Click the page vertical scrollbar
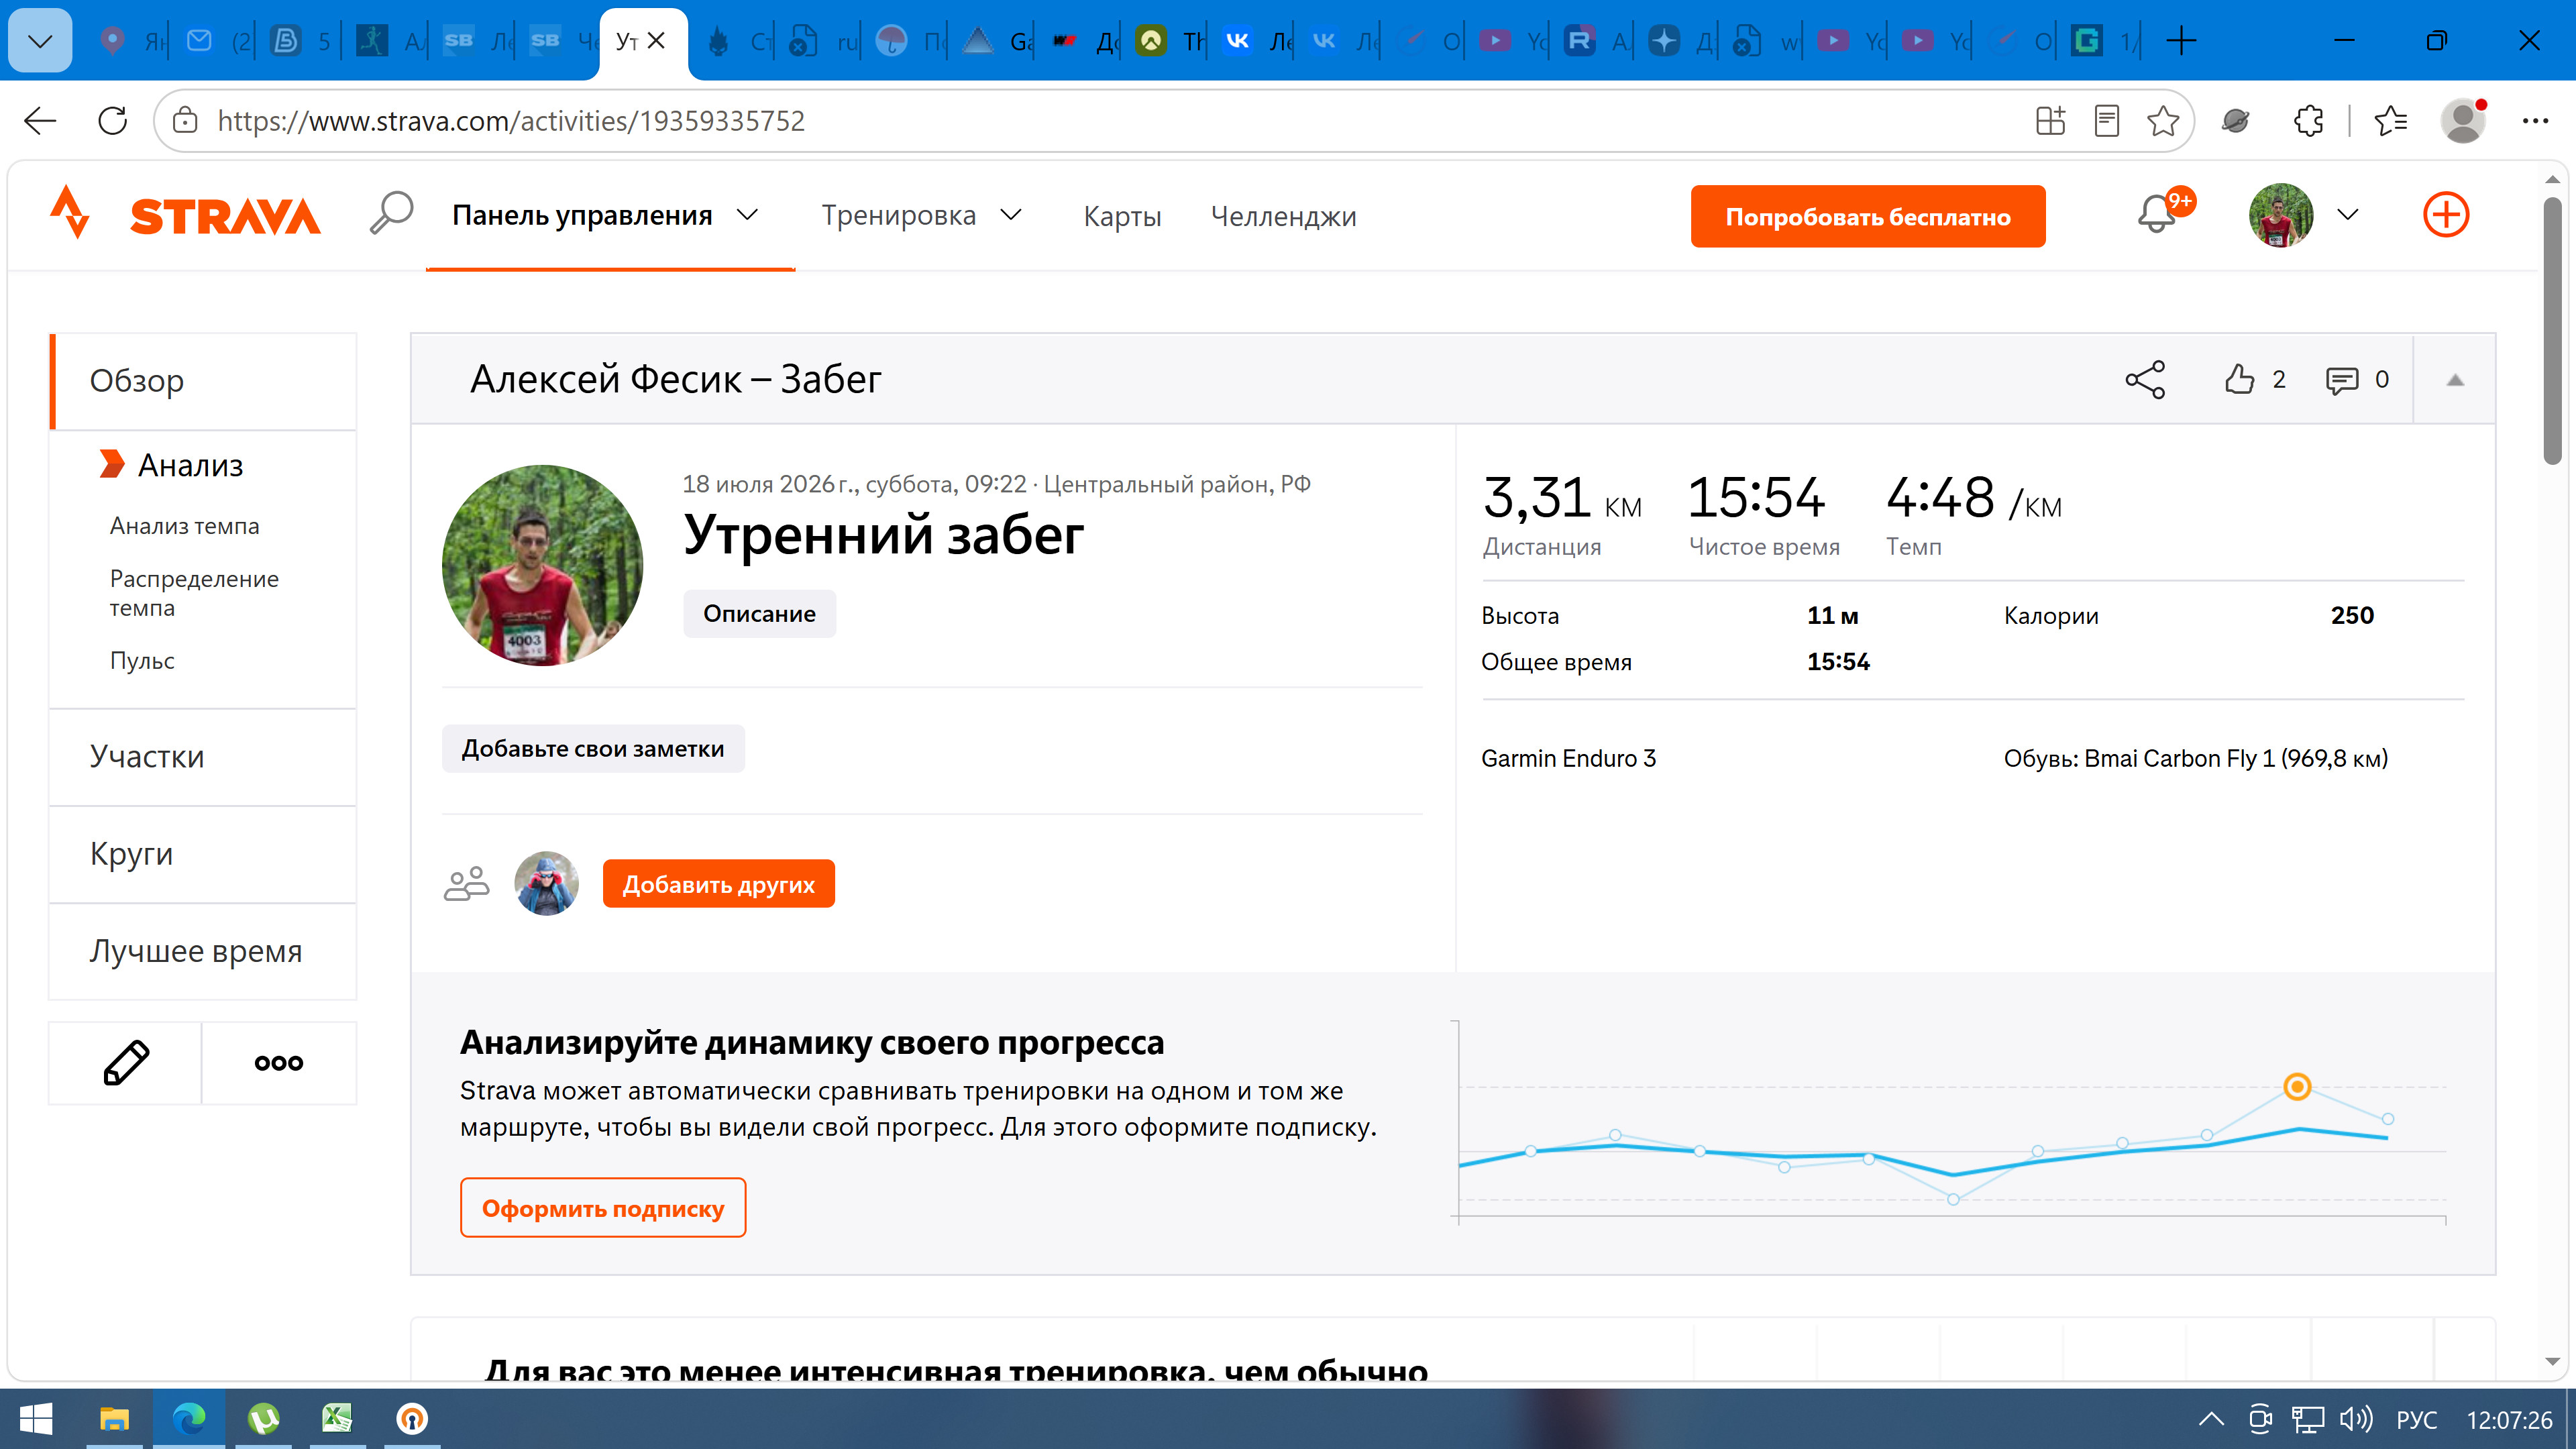The image size is (2576, 1449). click(x=2552, y=330)
